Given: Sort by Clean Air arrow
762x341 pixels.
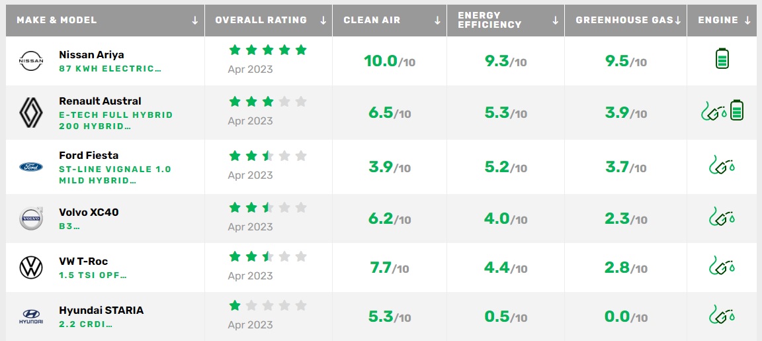Looking at the screenshot, I should point(437,20).
